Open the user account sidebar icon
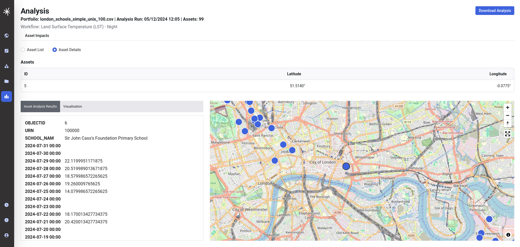Viewport: 520px width, 247px height. tap(7, 235)
